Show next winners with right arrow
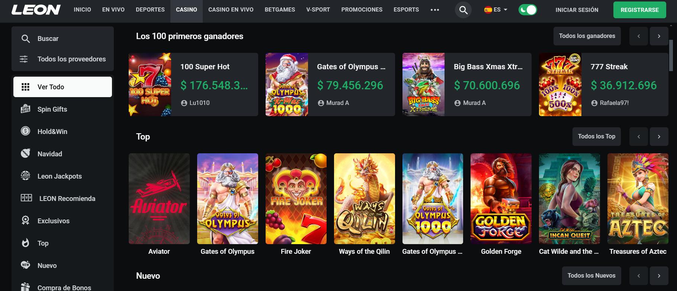This screenshot has width=677, height=291. [659, 36]
